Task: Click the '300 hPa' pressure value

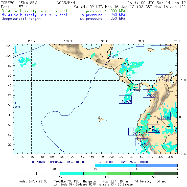Action: (118, 11)
